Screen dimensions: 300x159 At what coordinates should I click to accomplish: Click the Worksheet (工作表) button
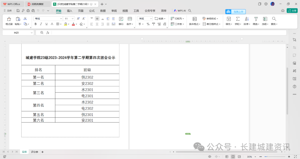(x=177, y=24)
